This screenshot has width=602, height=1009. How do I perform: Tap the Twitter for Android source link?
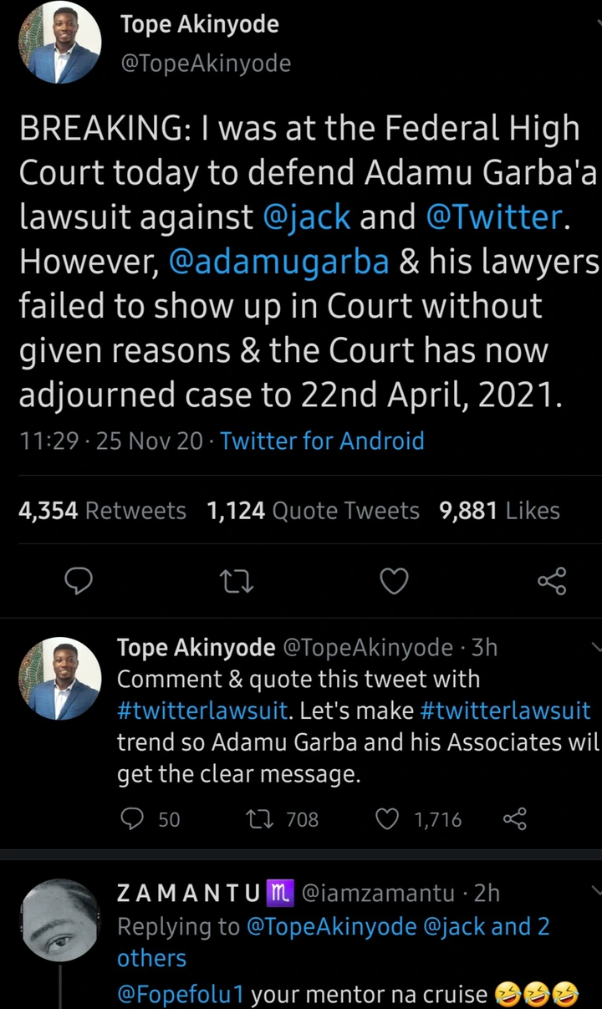[x=322, y=441]
